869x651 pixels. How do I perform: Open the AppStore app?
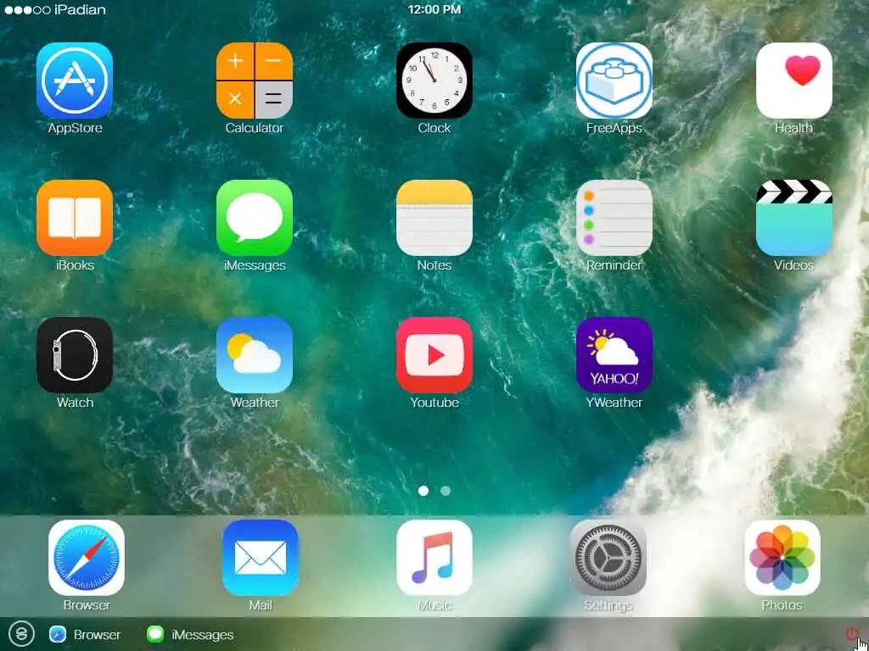tap(75, 81)
